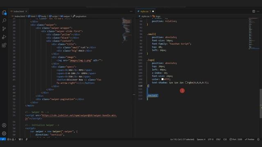Click the .social{ selector line
The width and height of the screenshot is (262, 147).
(x=152, y=95)
